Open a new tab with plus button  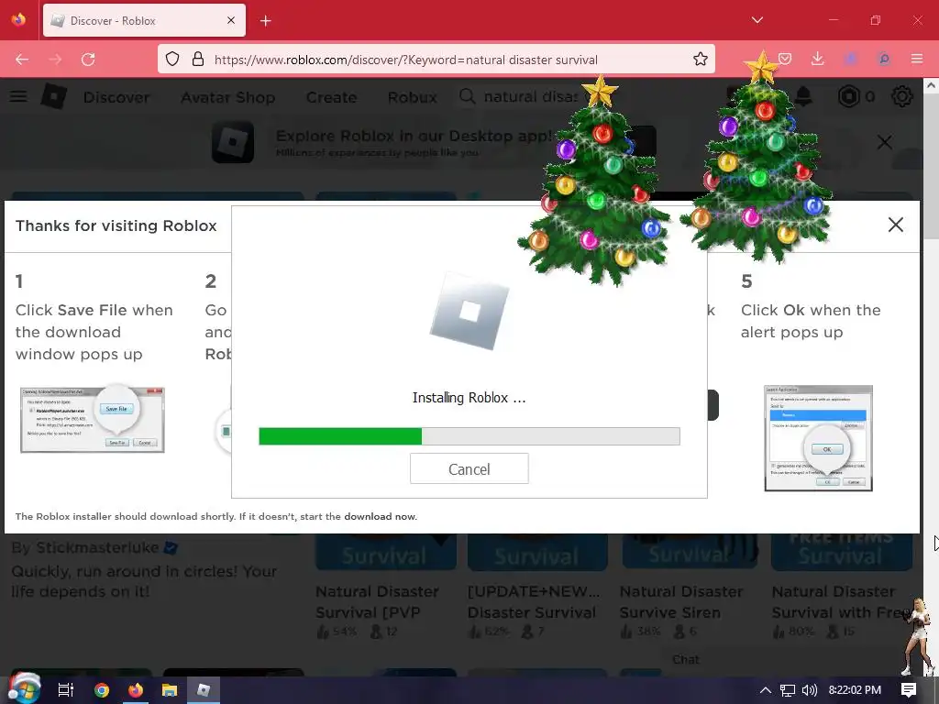(265, 21)
